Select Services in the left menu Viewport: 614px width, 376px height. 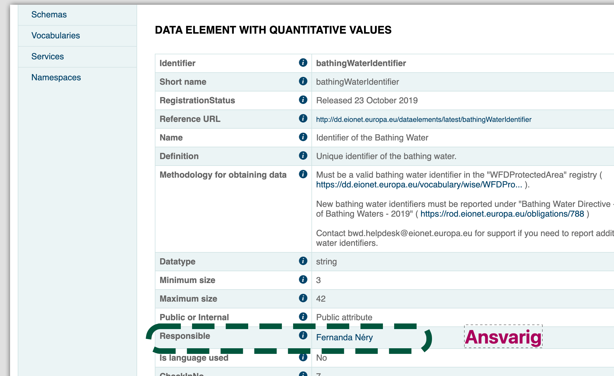48,56
